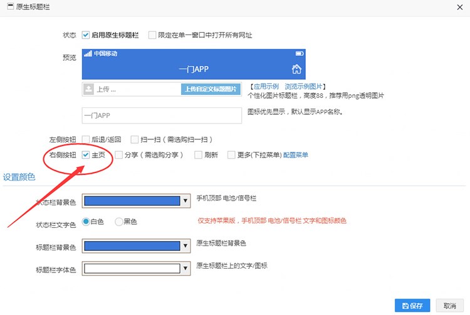The image size is (470, 315).
Task: Toggle the 启用原生标题栏 checkbox
Action: click(x=86, y=35)
